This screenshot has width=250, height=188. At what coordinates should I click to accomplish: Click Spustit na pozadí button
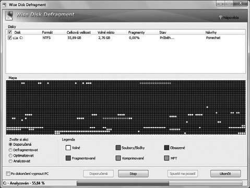183,173
